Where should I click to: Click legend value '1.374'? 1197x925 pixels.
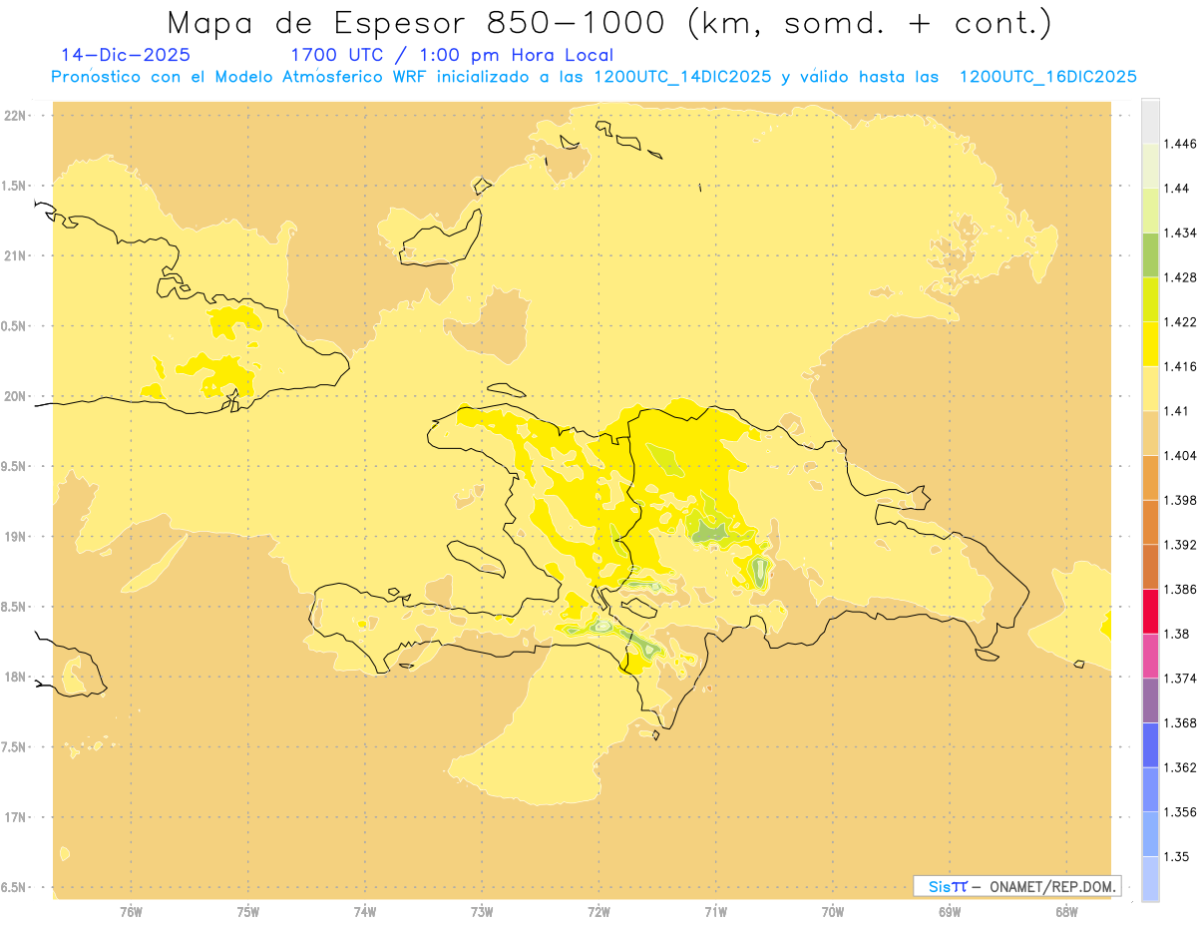click(1180, 679)
